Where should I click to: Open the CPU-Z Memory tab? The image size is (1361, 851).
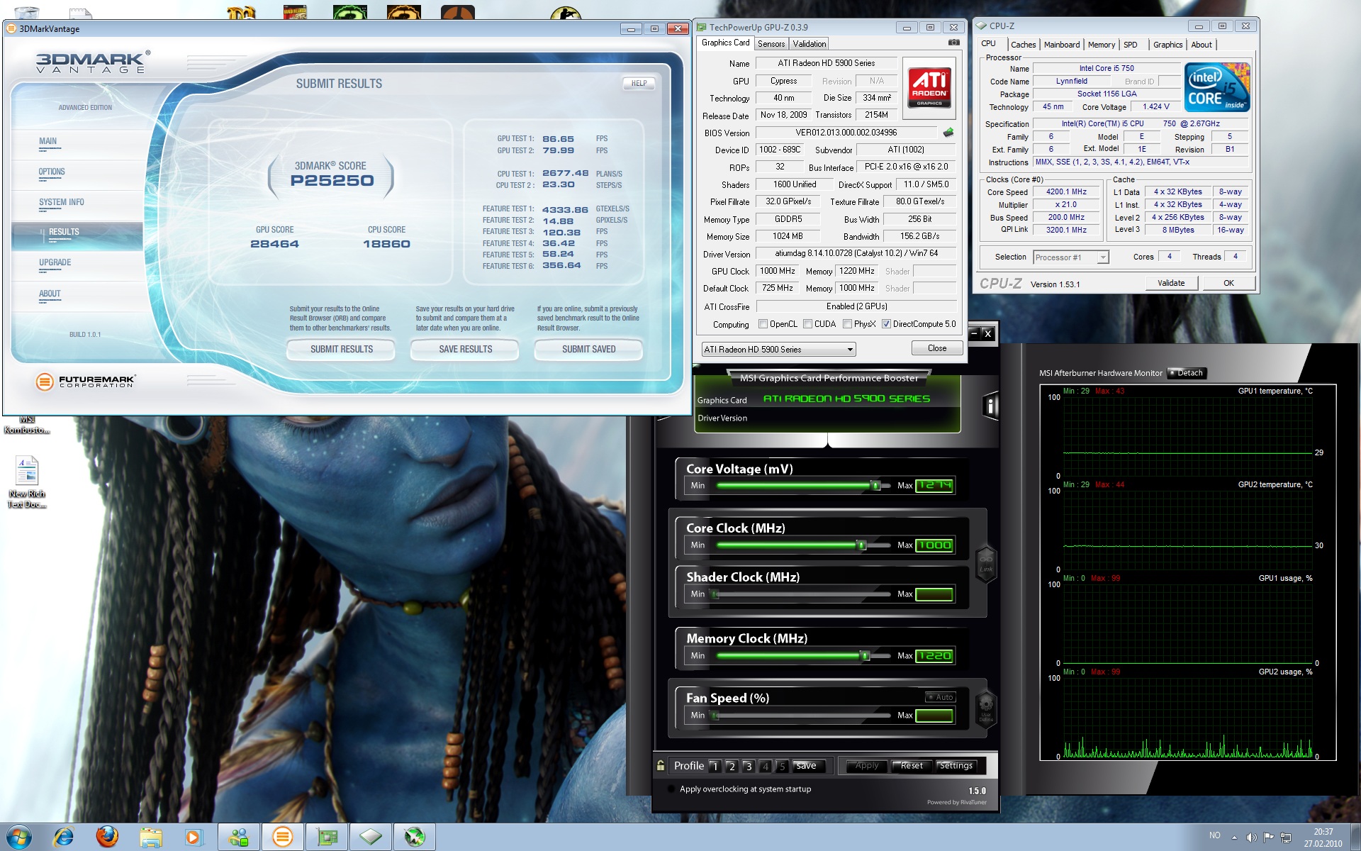(1101, 45)
